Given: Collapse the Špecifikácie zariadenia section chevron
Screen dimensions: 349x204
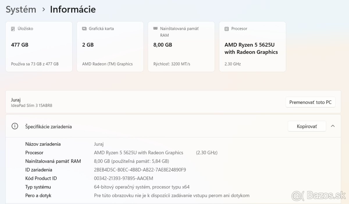Looking at the screenshot, I should point(333,126).
